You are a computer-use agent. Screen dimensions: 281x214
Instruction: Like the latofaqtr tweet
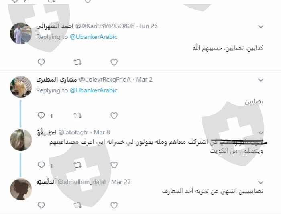(x=114, y=165)
